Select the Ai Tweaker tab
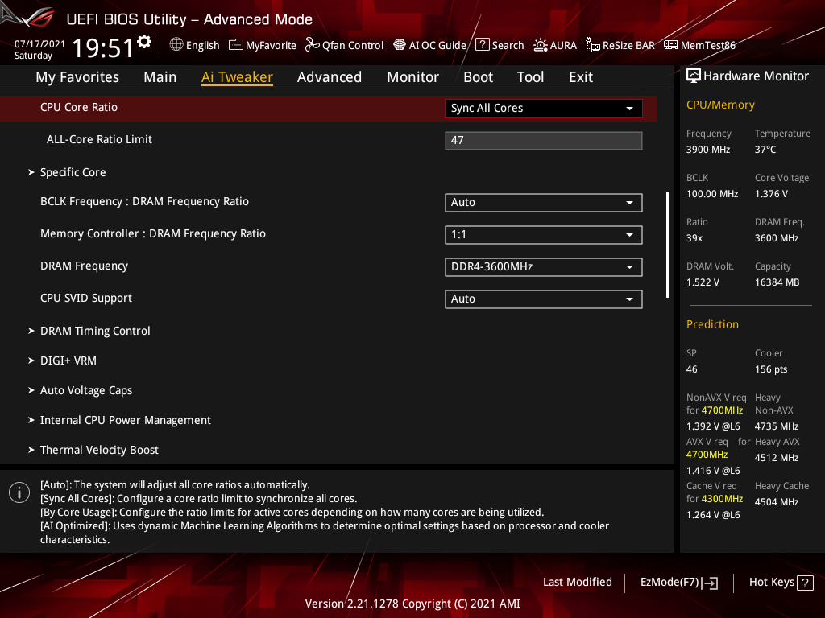 click(237, 77)
